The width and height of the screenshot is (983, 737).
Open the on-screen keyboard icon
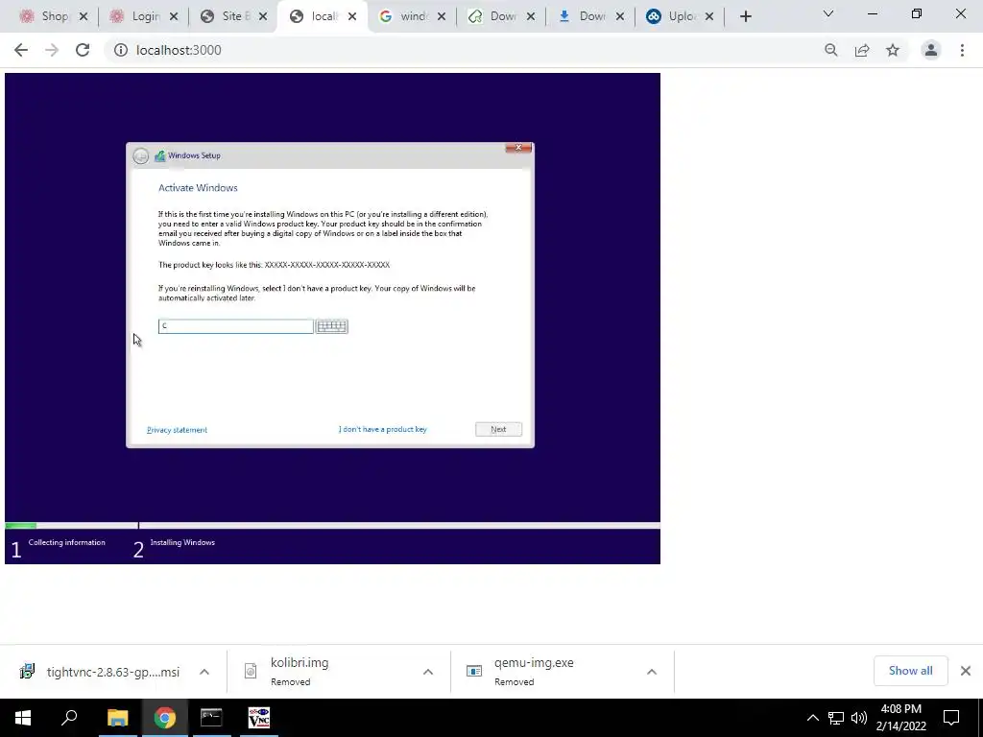click(331, 326)
